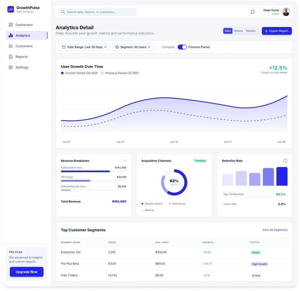Select the Dashboard icon in sidebar

pos(10,25)
